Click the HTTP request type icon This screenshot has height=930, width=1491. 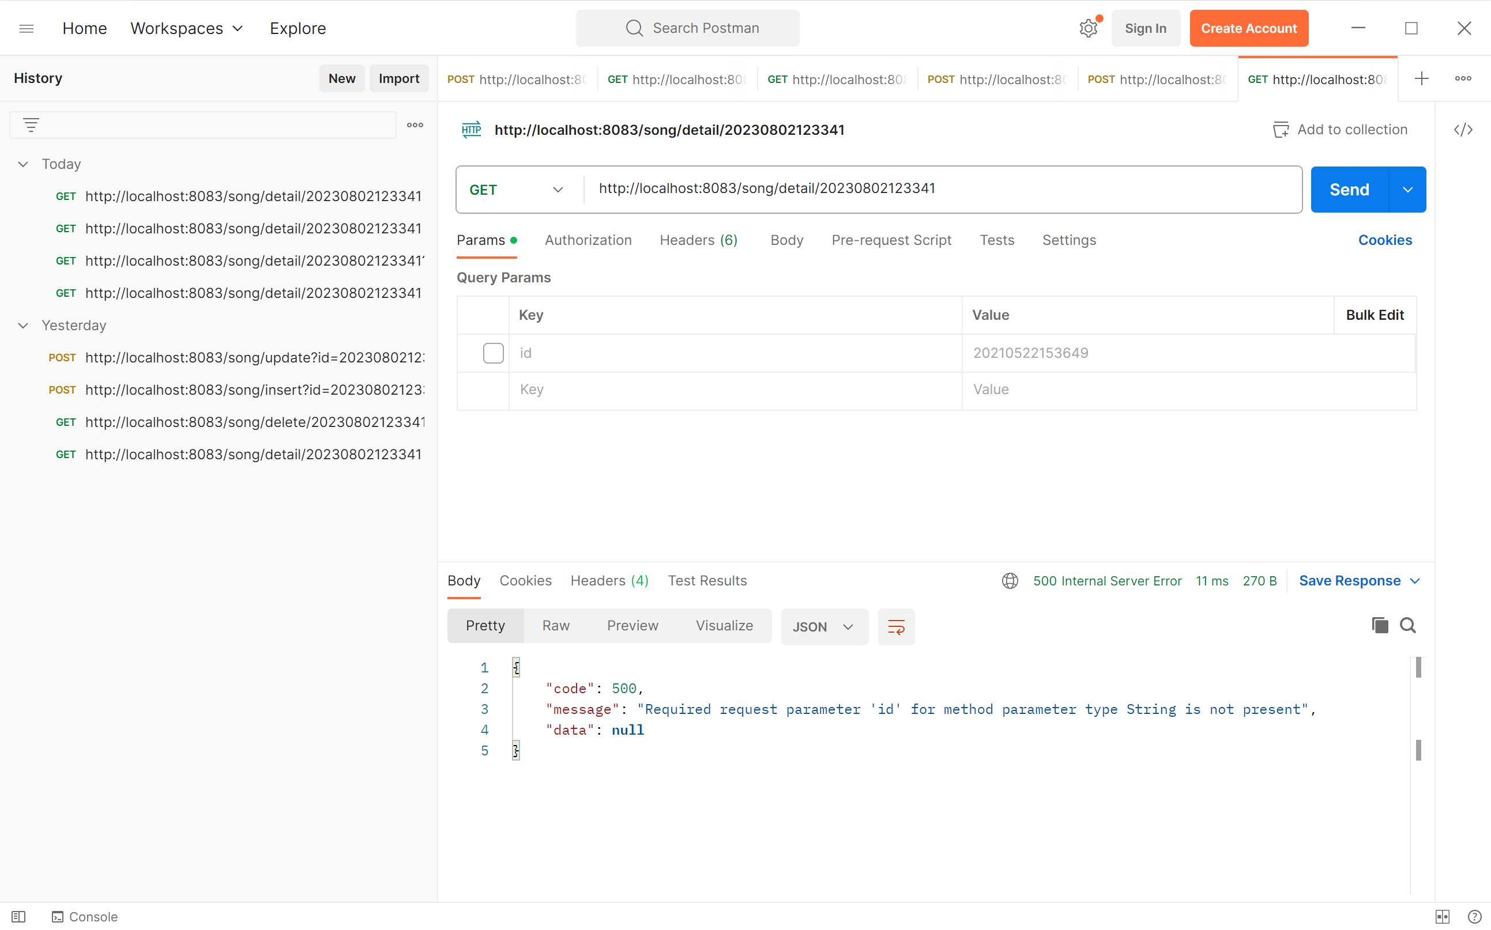click(472, 129)
